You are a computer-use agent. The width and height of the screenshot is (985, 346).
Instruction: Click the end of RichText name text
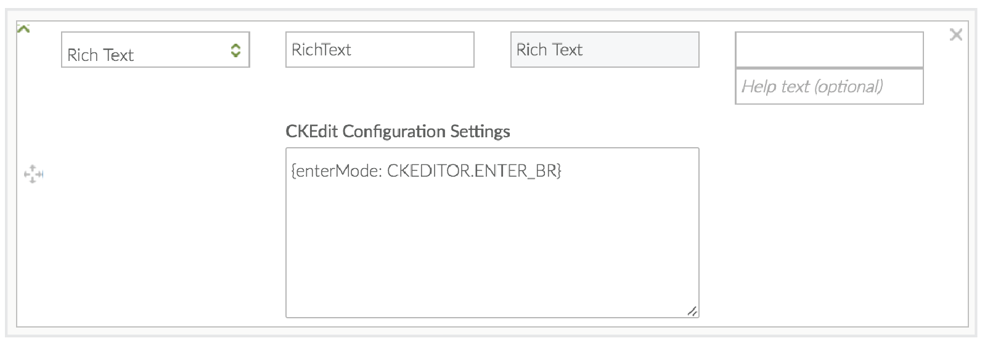351,50
